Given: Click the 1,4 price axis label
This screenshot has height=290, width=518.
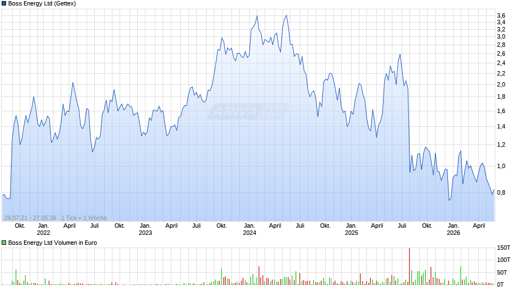Looking at the screenshot, I should click(x=501, y=127).
